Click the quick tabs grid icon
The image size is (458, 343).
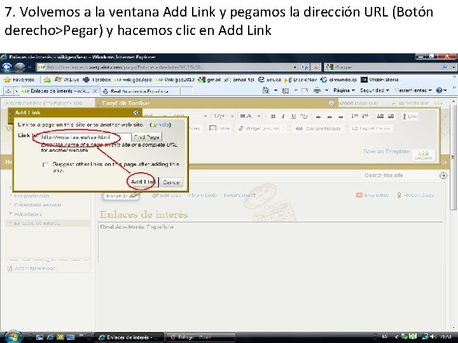(8, 91)
